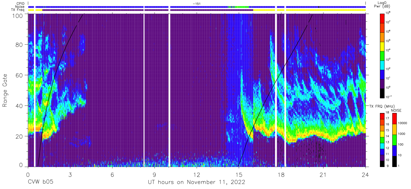Click 'UT hours on November 11, 2022' label
Image resolution: width=411 pixels, height=189 pixels.
197,182
